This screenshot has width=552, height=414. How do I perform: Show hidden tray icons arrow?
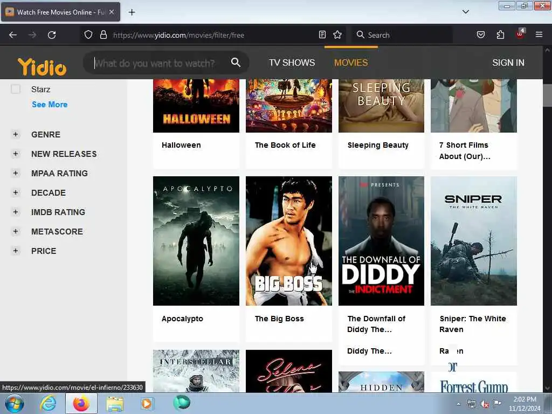458,404
